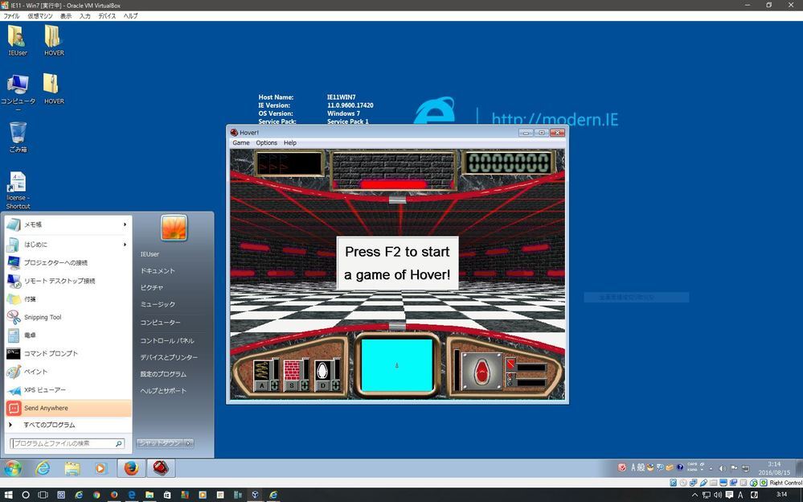
Task: Open 電卓 calculator
Action: 68,335
